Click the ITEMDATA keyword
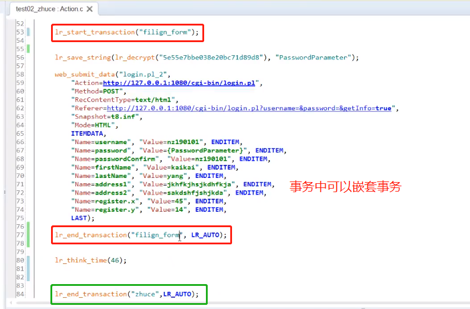470x309 pixels. tap(88, 133)
